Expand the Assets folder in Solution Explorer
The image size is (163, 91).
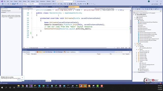click(x=135, y=43)
